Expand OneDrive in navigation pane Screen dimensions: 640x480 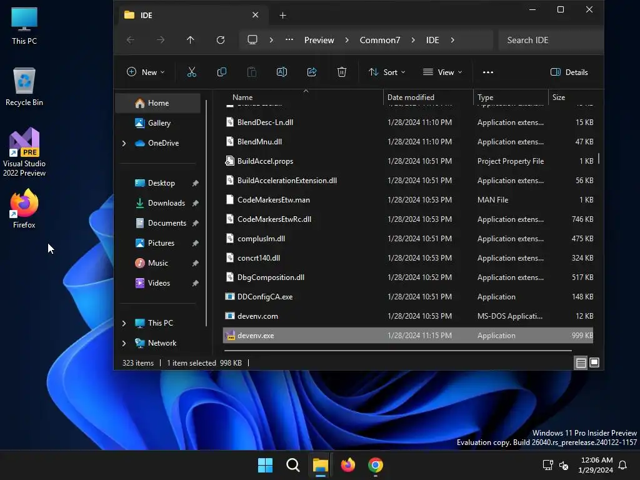click(x=124, y=143)
